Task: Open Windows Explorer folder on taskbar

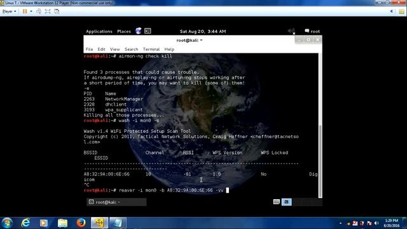Action: [62, 223]
